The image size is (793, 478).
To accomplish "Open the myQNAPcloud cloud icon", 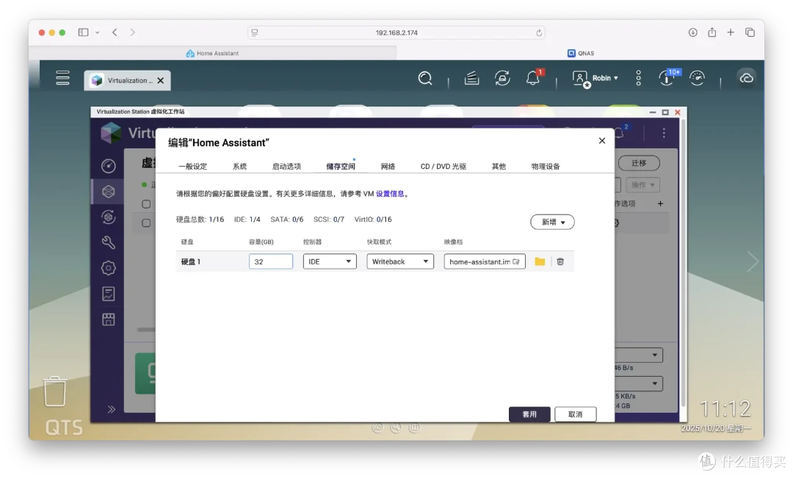I will point(747,78).
